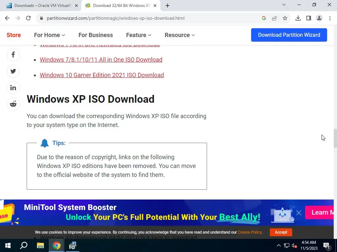Close the Download 32/64 Bit Windows XP tab

pyautogui.click(x=155, y=6)
